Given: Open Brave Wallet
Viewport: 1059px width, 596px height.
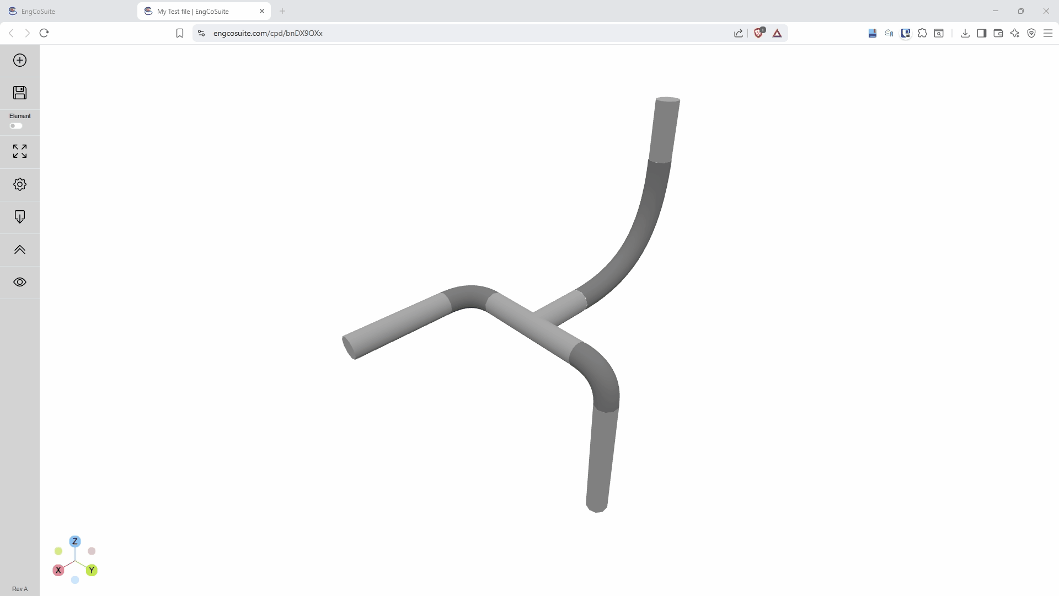Looking at the screenshot, I should click(x=998, y=33).
